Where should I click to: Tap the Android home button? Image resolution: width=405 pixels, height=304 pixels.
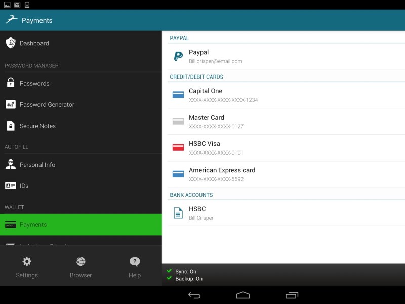[243, 295]
